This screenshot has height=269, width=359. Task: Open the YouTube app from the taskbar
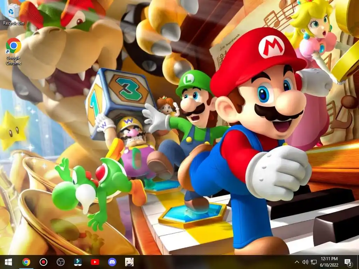pyautogui.click(x=95, y=262)
